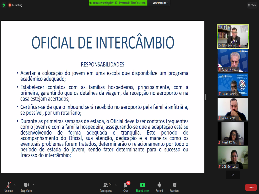The image size is (259, 194).
Task: Leave the meeting
Action: click(250, 187)
